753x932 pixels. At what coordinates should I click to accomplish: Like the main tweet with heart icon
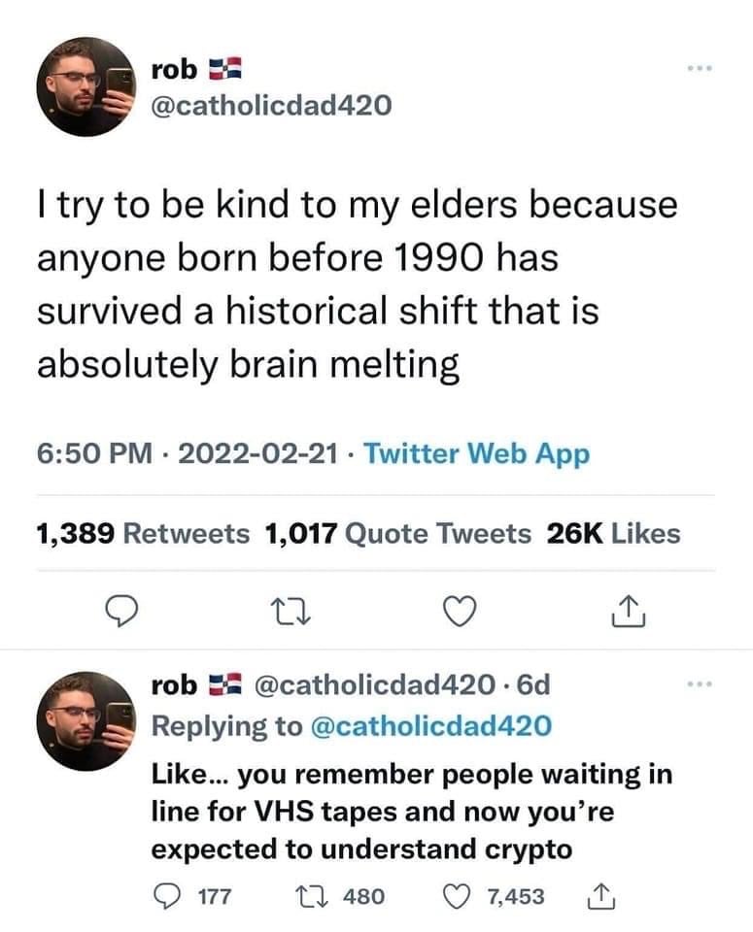458,610
